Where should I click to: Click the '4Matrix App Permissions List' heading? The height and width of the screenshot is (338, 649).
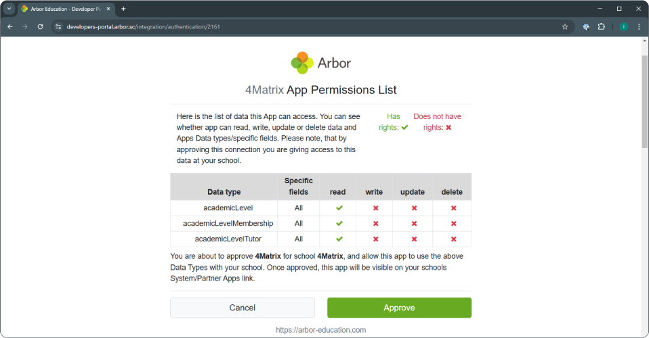(x=321, y=90)
